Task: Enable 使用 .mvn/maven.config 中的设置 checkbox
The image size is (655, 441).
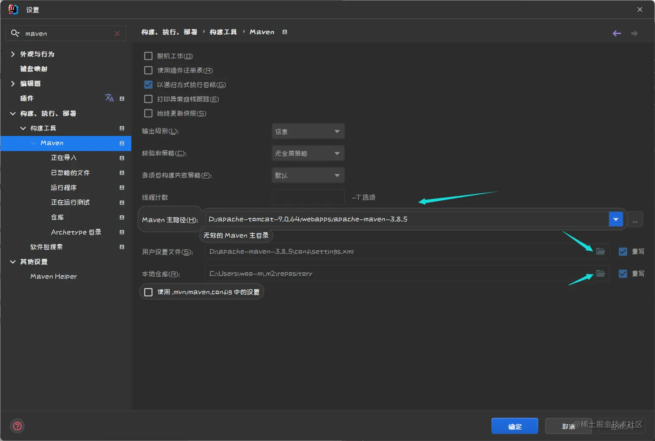Action: (x=148, y=292)
